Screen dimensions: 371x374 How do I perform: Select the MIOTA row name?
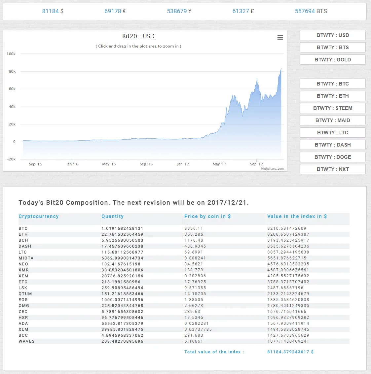tap(26, 258)
